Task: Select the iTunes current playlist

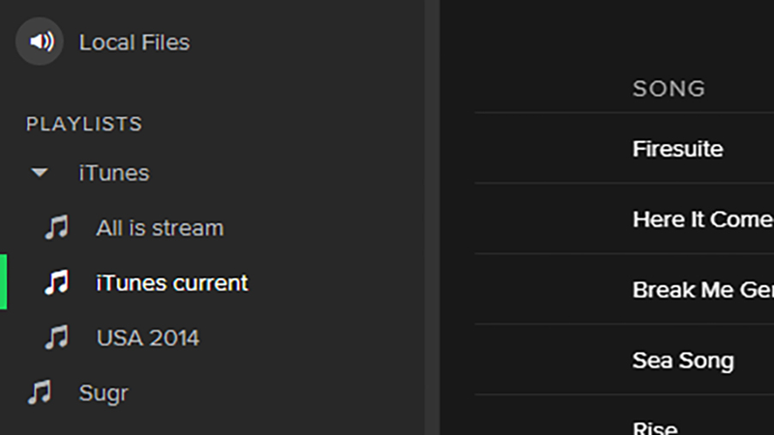Action: pyautogui.click(x=172, y=283)
